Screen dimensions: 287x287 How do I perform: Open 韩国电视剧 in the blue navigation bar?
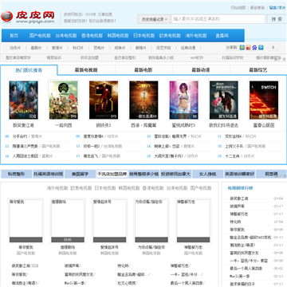pos(118,36)
